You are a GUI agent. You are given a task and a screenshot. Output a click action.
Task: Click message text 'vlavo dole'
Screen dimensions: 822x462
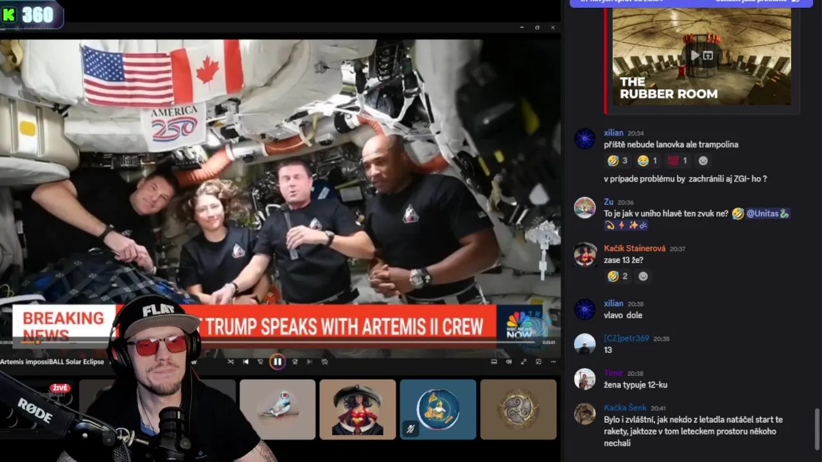coord(623,315)
